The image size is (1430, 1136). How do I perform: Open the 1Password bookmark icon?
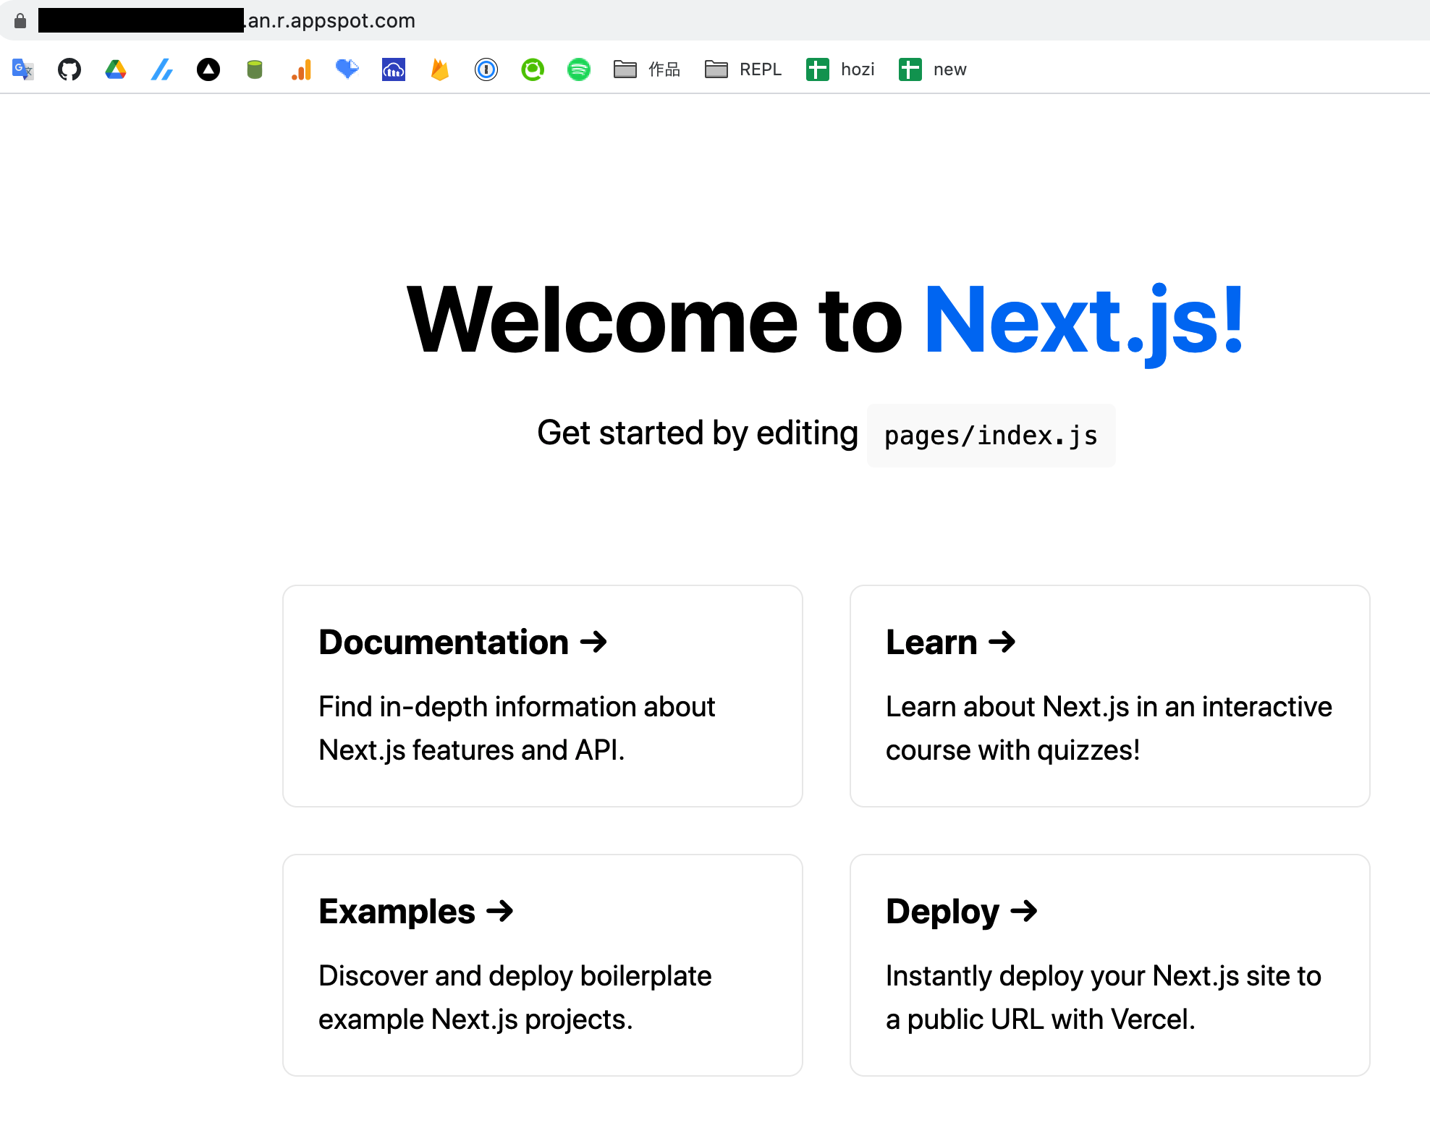point(486,69)
